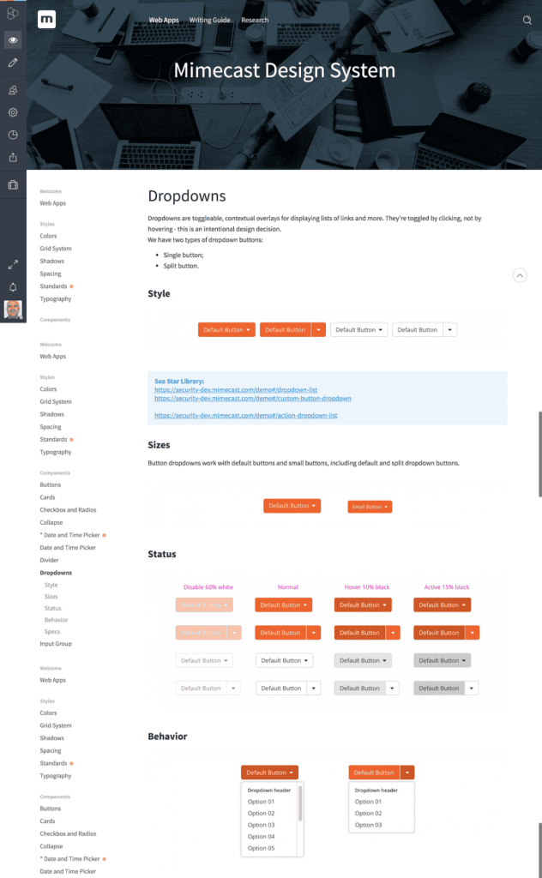This screenshot has width=542, height=878.
Task: Click 'Hover 10% black' column label
Action: point(367,586)
